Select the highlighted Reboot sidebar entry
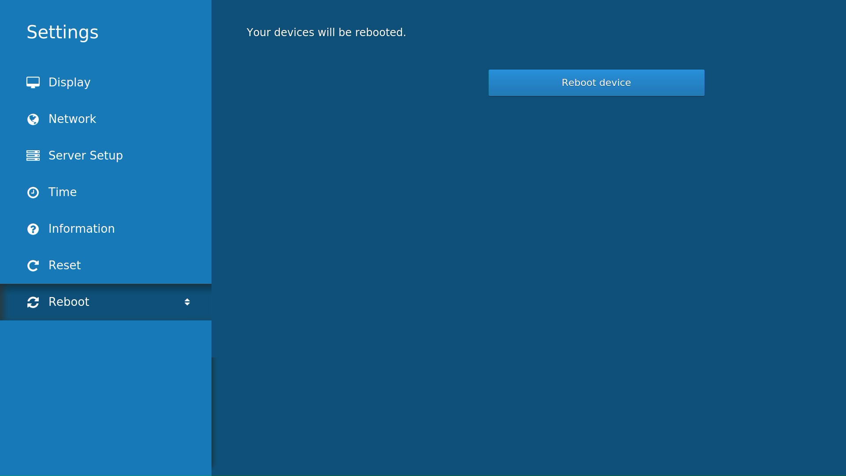846x476 pixels. [x=68, y=302]
